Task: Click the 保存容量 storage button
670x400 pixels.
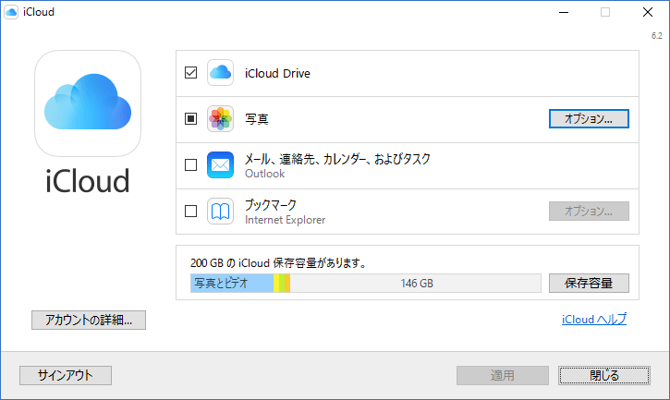Action: [x=589, y=283]
